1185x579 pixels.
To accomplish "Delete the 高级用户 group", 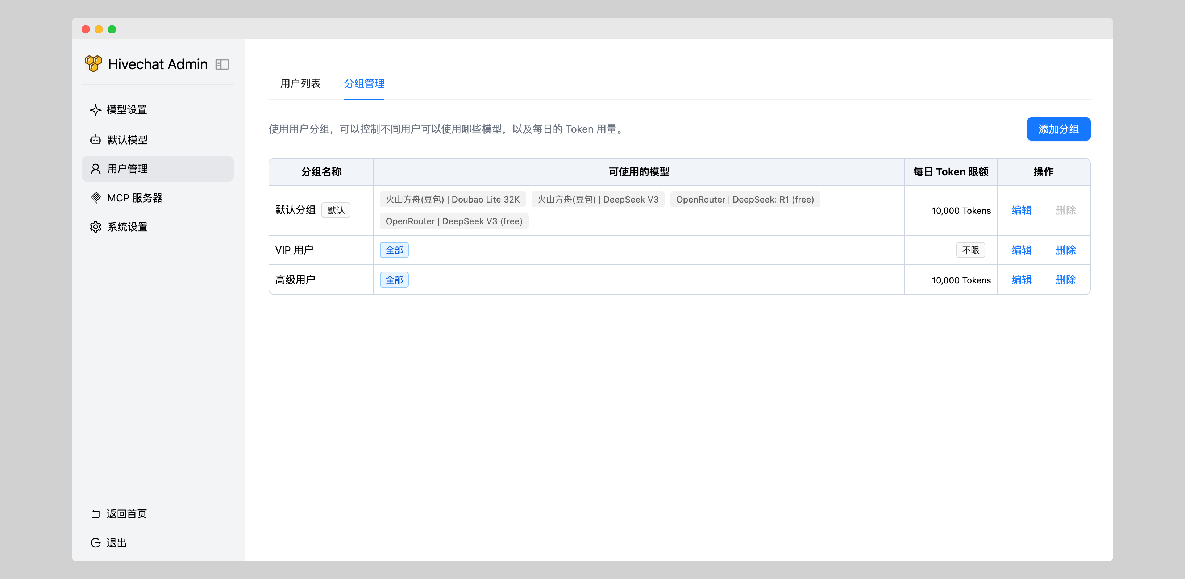I will click(x=1065, y=280).
